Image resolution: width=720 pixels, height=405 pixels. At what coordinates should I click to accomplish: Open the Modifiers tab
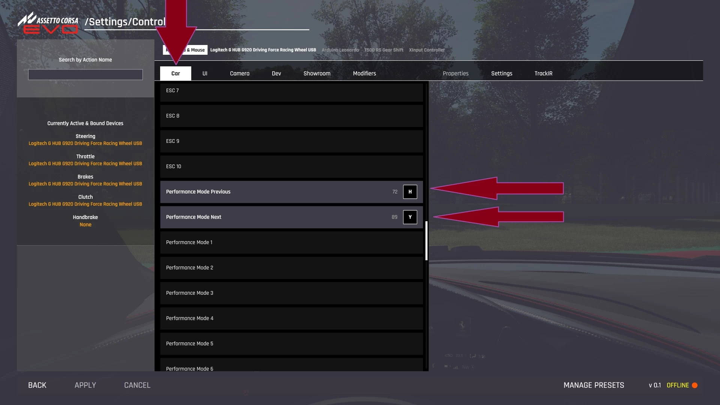click(x=364, y=73)
